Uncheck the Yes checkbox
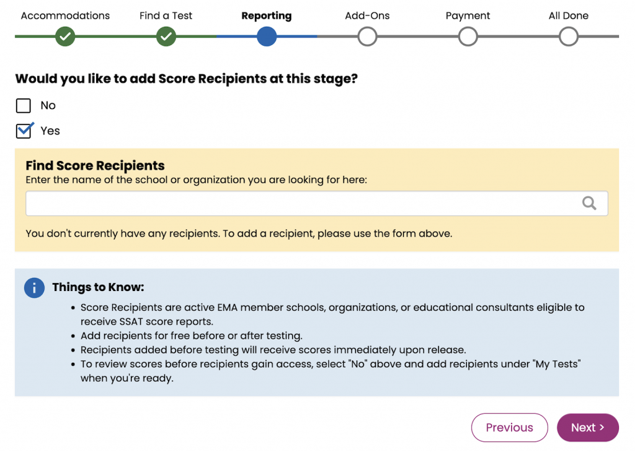This screenshot has height=452, width=635. click(23, 131)
